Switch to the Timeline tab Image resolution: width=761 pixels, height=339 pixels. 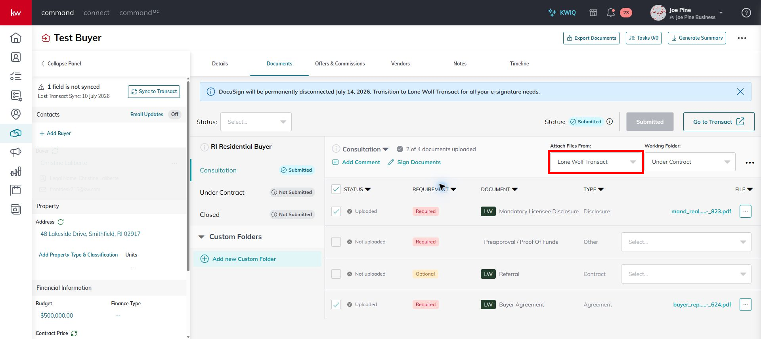519,63
